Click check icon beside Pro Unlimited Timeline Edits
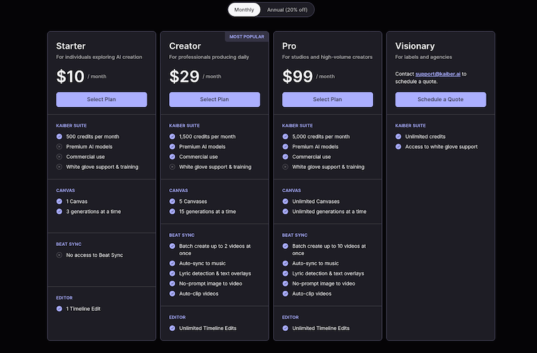 [285, 328]
